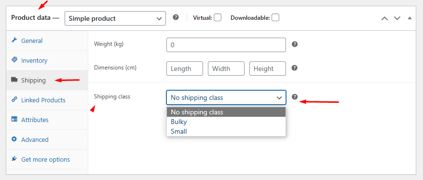Click the help icon next to Weight field
The width and height of the screenshot is (423, 180).
pos(295,44)
